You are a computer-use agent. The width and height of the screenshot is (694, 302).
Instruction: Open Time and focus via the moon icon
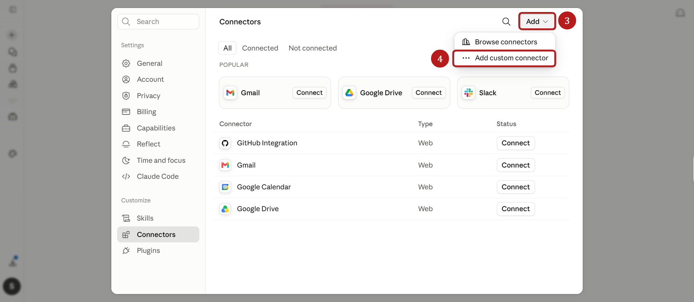point(126,160)
